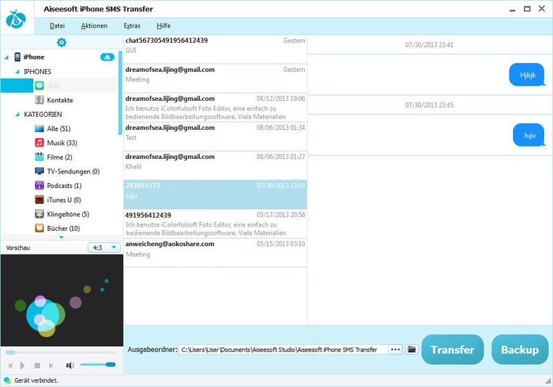Select the dreamofsea conversation showing Khalil

click(215, 165)
